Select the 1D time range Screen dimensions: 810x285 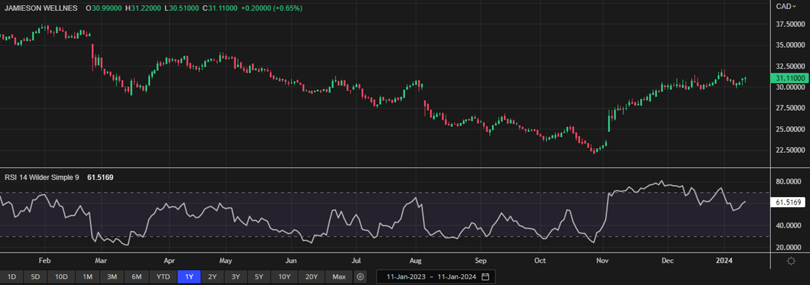(11, 277)
